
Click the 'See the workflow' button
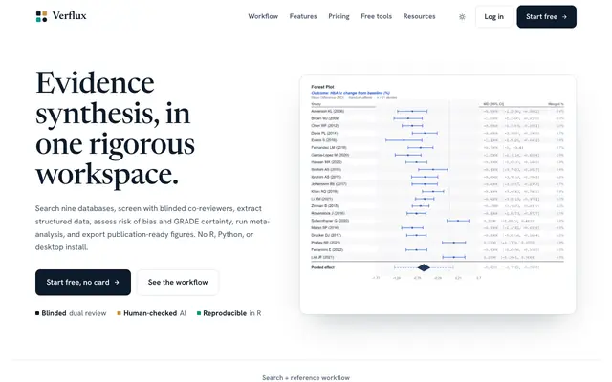click(x=178, y=283)
